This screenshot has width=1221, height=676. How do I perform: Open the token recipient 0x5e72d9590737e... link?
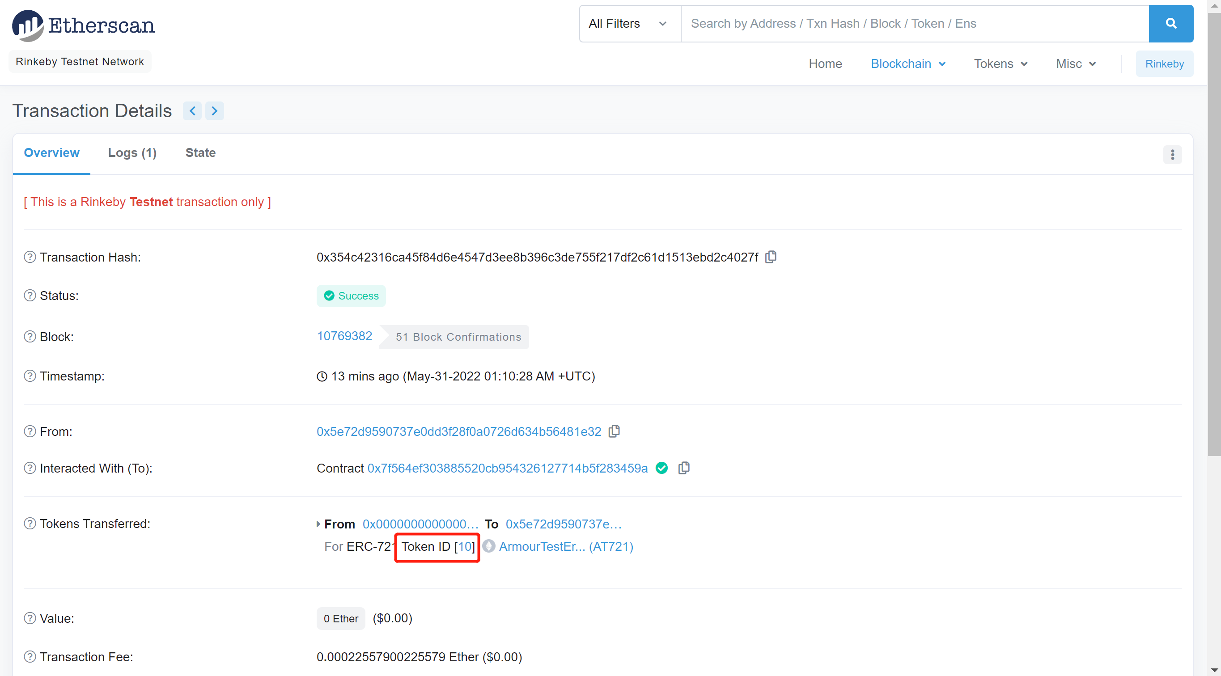564,524
